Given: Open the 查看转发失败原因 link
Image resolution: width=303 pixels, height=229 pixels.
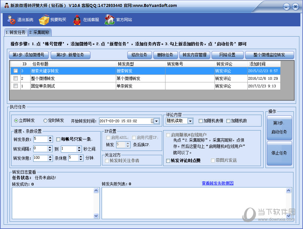Looking at the screenshot, I should [x=217, y=183].
